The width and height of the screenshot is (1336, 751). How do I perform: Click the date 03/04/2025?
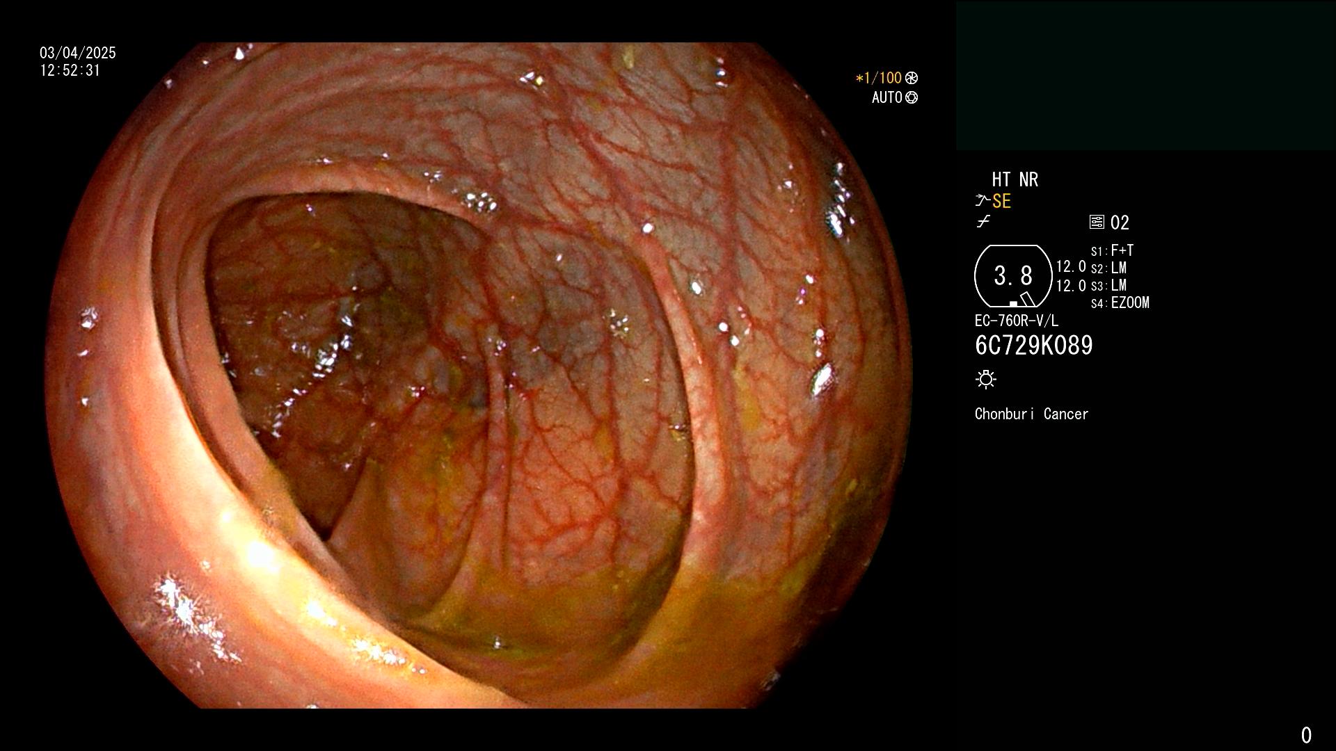(x=78, y=53)
